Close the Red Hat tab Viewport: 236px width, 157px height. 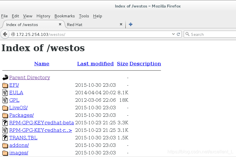click(121, 24)
